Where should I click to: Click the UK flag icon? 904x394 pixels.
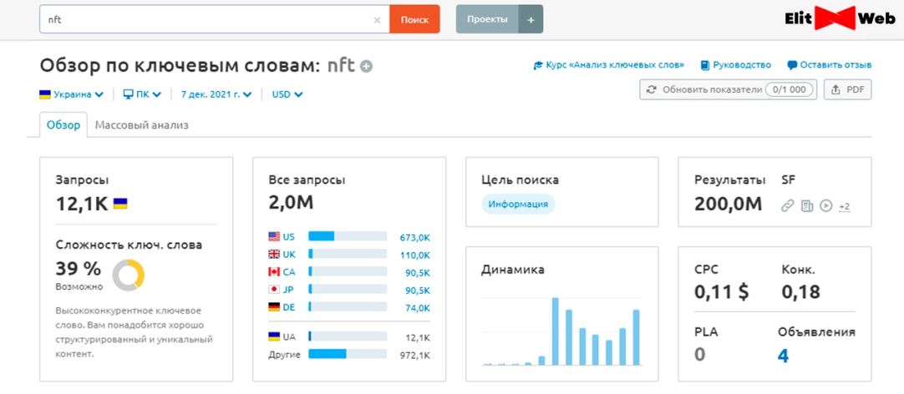click(x=274, y=254)
